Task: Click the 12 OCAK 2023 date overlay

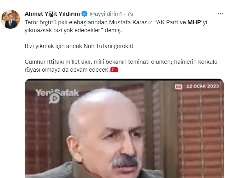Action: point(203,86)
